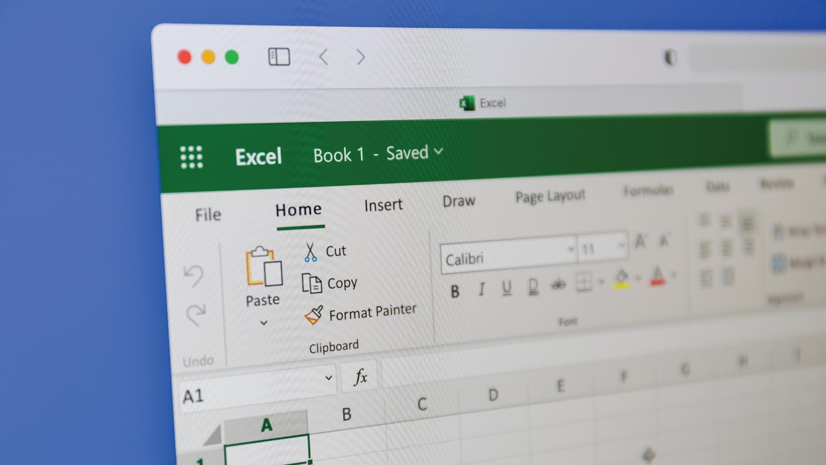Image resolution: width=826 pixels, height=465 pixels.
Task: Expand the fill color dropdown arrow
Action: [x=638, y=278]
